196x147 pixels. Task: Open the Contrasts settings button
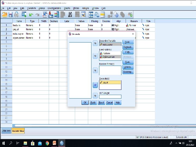click(128, 47)
